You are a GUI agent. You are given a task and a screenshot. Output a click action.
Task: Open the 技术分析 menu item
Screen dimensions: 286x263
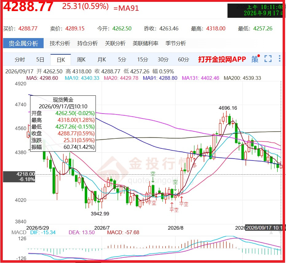click(x=60, y=43)
